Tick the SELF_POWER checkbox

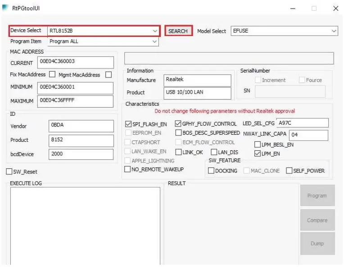(289, 171)
